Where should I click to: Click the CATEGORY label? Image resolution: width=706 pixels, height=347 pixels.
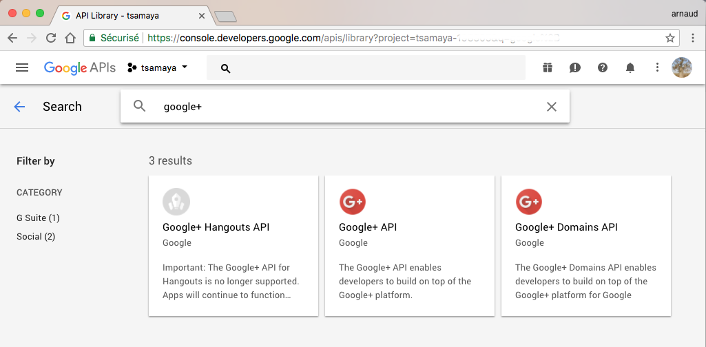point(40,192)
